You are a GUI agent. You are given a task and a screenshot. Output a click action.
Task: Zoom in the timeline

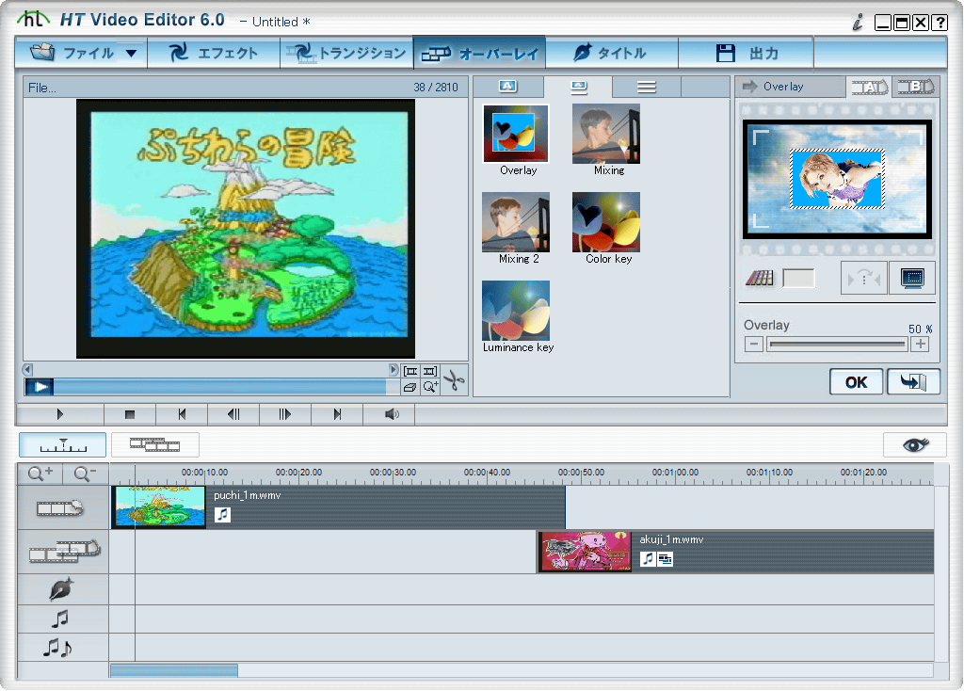pyautogui.click(x=40, y=474)
